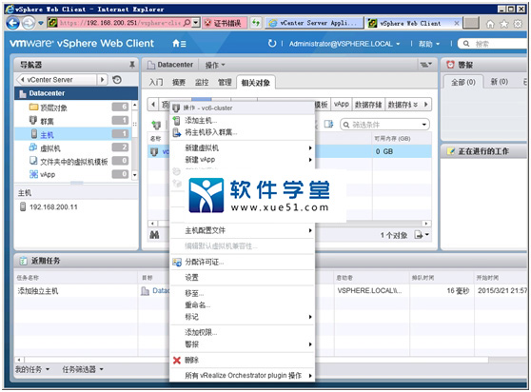Screen dimensions: 531x392
Task: Switch to Getting Started (入门) tab
Action: point(156,82)
